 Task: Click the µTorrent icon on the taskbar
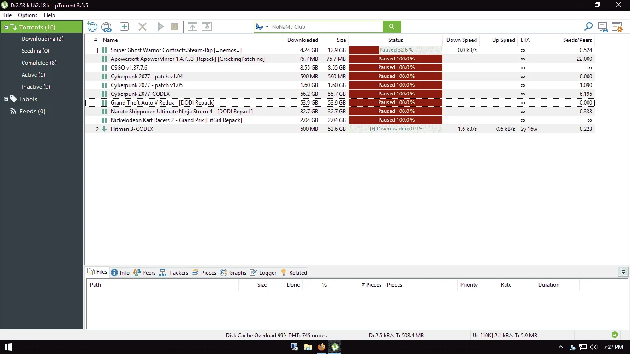pos(335,347)
